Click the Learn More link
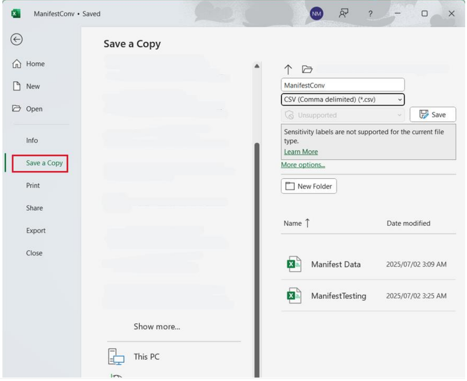 pos(301,152)
